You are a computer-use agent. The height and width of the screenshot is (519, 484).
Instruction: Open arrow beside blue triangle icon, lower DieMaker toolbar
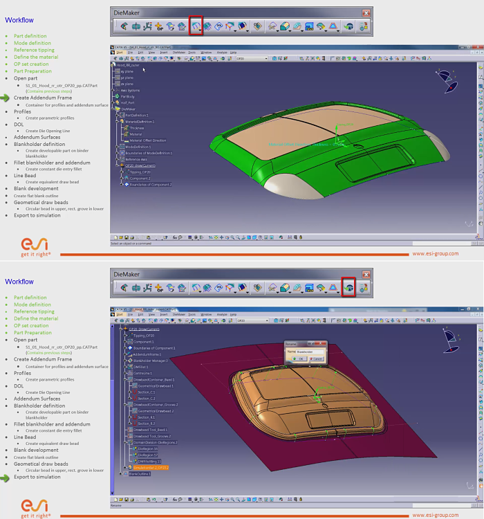click(x=338, y=292)
